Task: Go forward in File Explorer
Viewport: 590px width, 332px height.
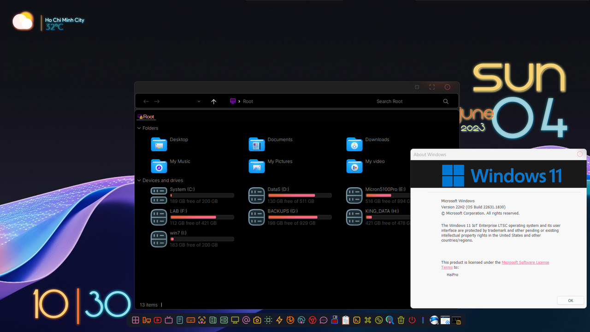Action: coord(157,101)
